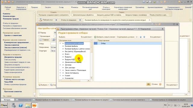This screenshot has height=108, width=193.
Task: Click Добавить новый элемент button
Action: 105,37
